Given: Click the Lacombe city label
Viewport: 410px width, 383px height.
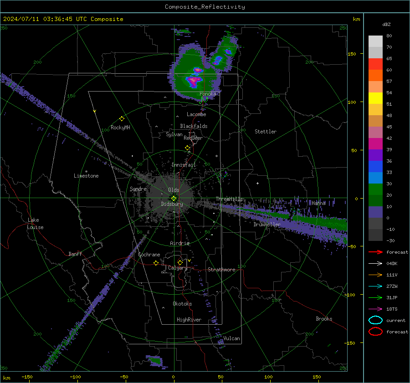Looking at the screenshot, I should (x=196, y=114).
